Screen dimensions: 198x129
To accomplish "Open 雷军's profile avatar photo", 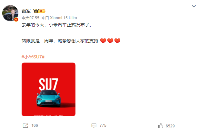I will (x=10, y=13).
